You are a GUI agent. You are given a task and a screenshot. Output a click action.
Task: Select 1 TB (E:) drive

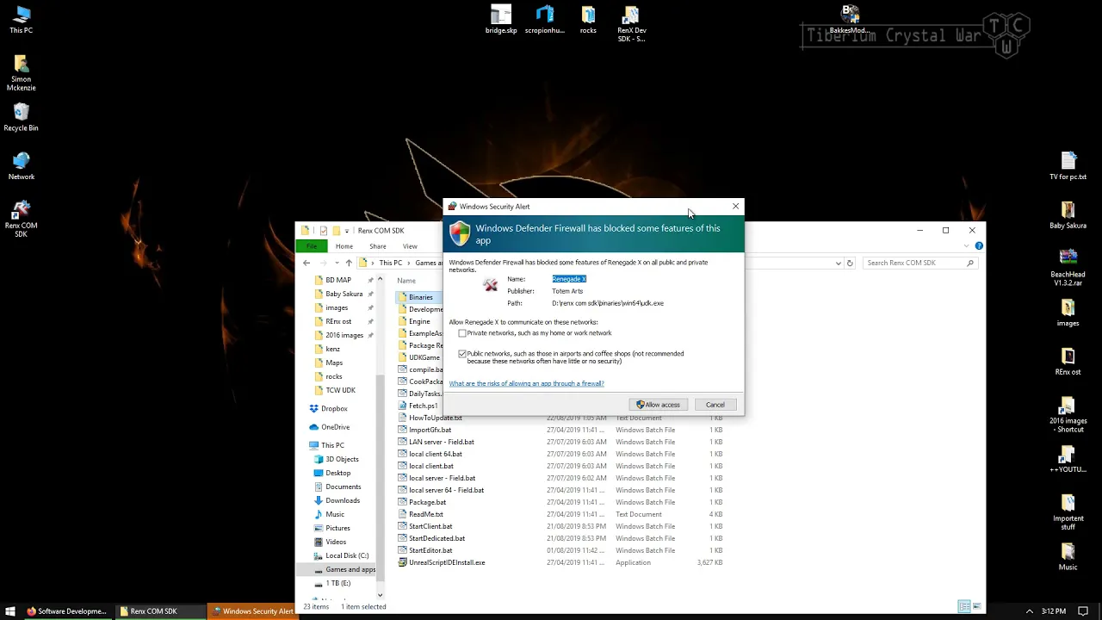[x=337, y=583]
